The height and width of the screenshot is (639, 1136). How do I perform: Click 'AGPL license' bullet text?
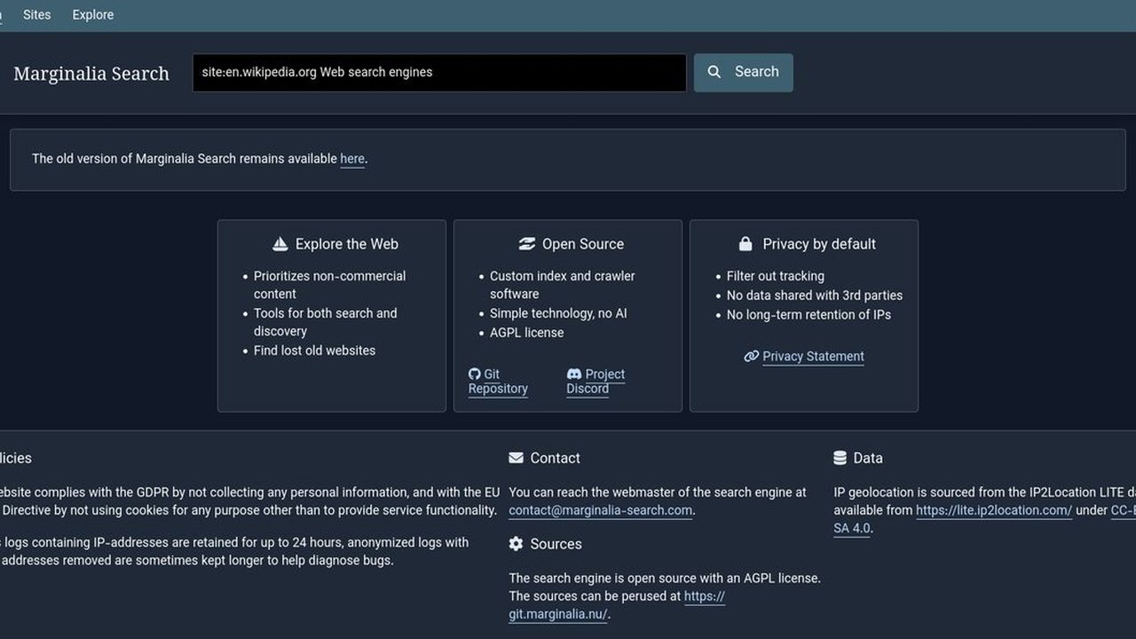point(526,333)
